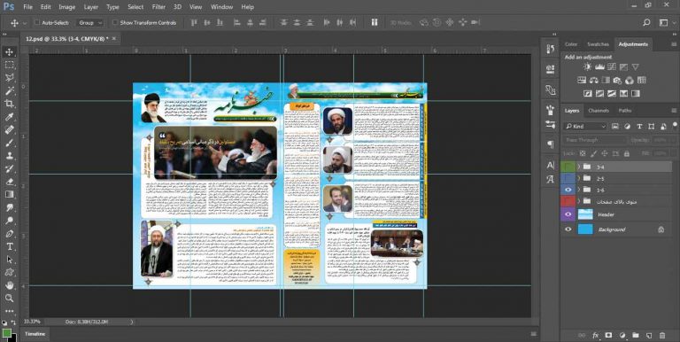680x342 pixels.
Task: Show the 2-5 group visibility box
Action: coord(568,178)
